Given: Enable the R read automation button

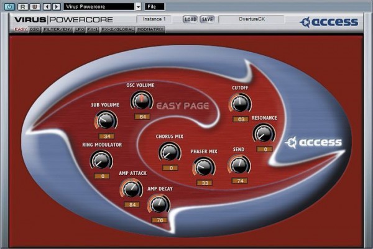Looking at the screenshot, I should click(x=23, y=6).
